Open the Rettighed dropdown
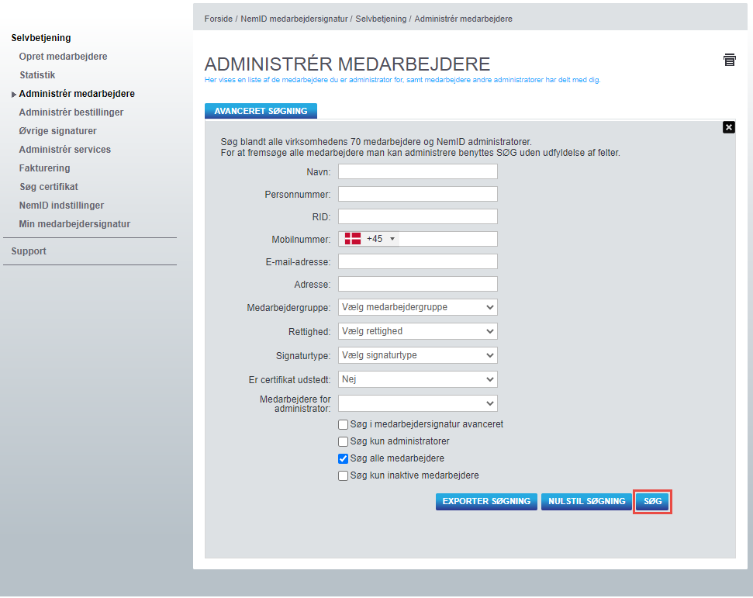Image resolution: width=753 pixels, height=598 pixels. [417, 331]
